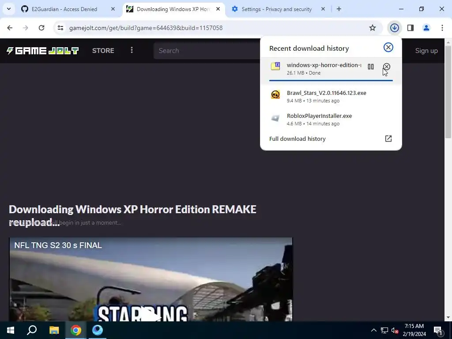The height and width of the screenshot is (339, 452).
Task: Click the gamejolt.com address bar URL
Action: (146, 28)
